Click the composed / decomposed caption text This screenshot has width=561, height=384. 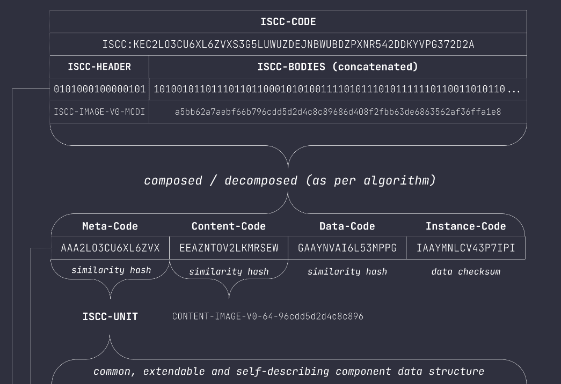pos(290,180)
